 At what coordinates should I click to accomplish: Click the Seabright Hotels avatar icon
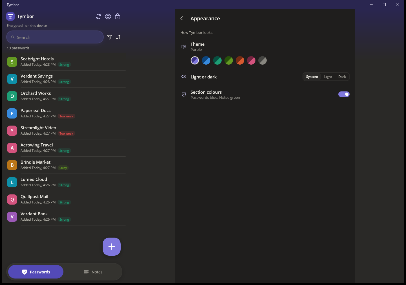(x=12, y=62)
